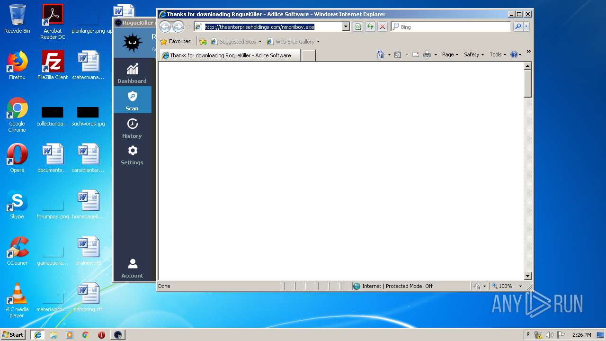Click Internet Protected Mode status text
Screen dimensions: 606x341
pos(397,286)
